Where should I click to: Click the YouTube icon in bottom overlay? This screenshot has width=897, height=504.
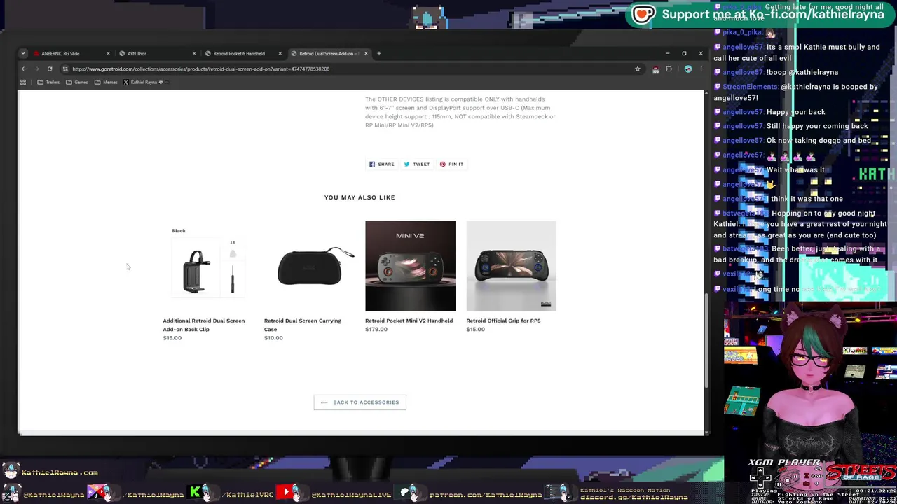286,492
